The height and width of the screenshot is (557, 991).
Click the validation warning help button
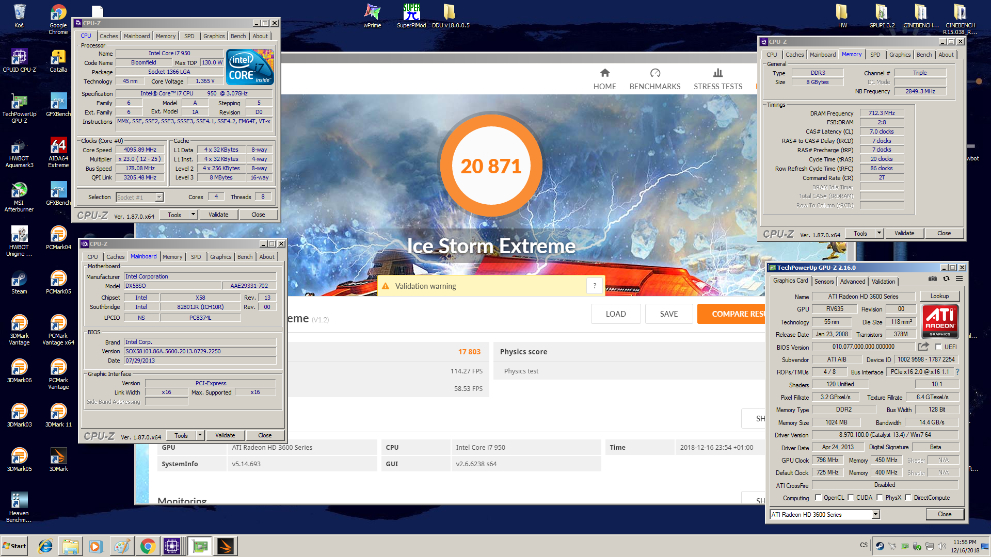click(x=595, y=286)
